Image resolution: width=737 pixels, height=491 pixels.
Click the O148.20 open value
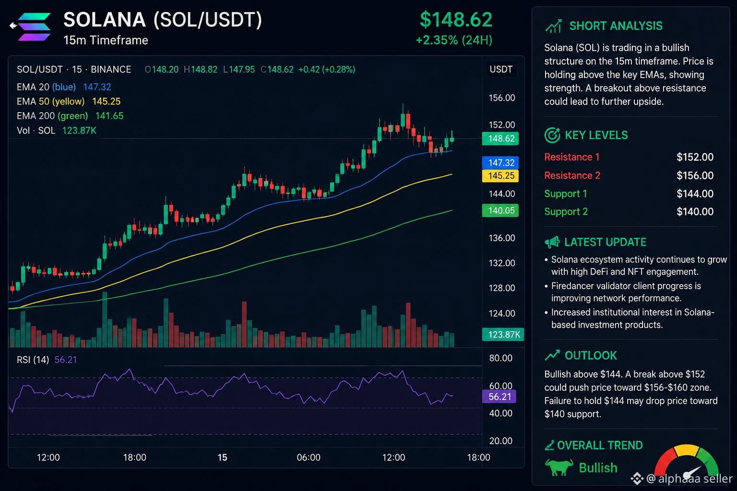pyautogui.click(x=162, y=70)
